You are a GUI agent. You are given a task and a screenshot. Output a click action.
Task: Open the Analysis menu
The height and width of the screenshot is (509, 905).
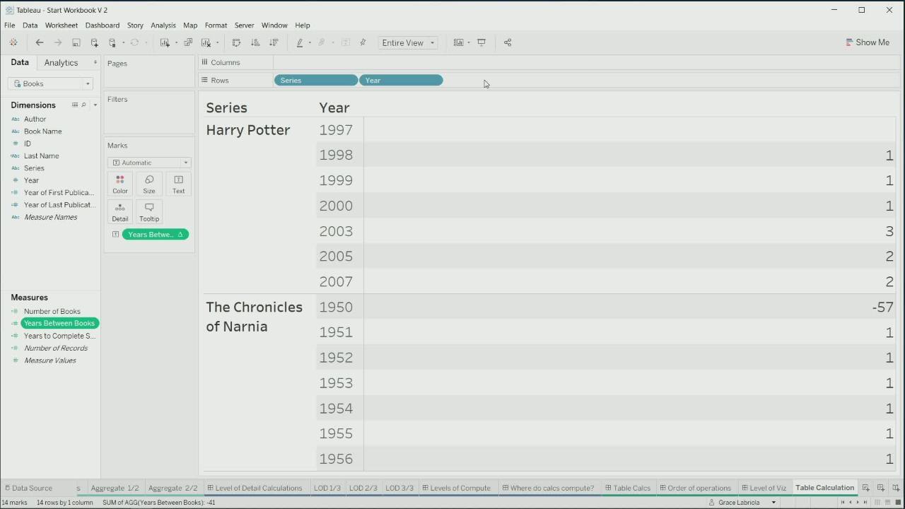tap(163, 25)
